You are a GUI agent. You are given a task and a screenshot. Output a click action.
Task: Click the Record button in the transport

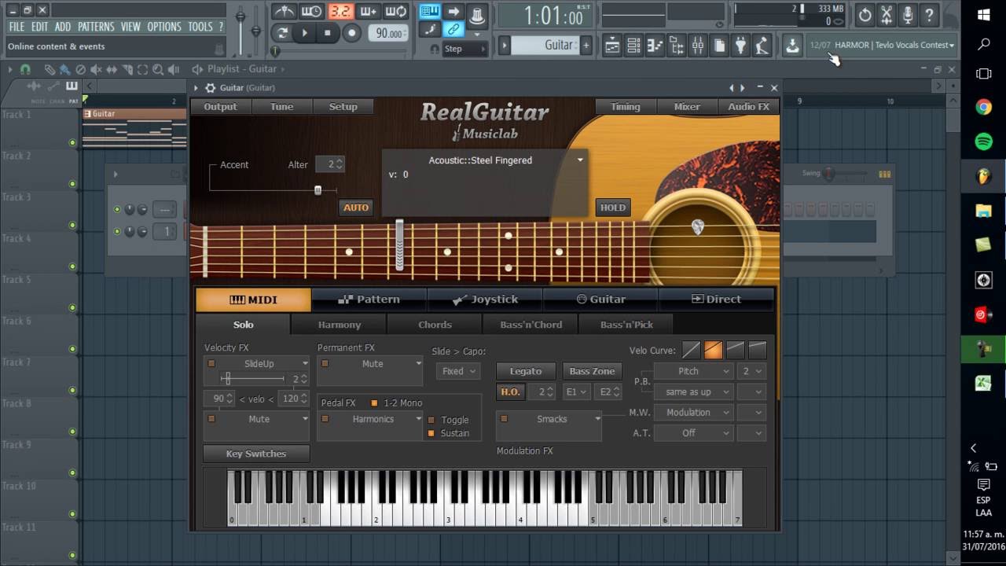pos(352,33)
